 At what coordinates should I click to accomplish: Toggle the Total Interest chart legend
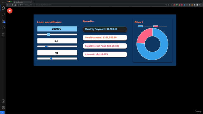point(160,26)
